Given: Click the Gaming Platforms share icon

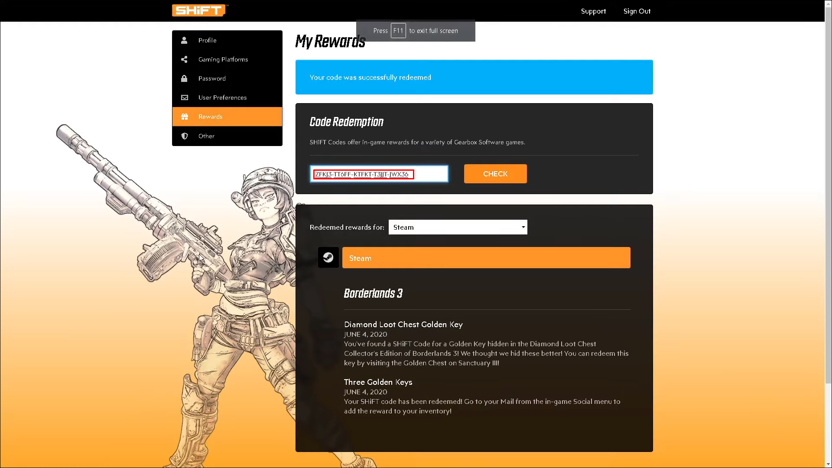Looking at the screenshot, I should [184, 59].
